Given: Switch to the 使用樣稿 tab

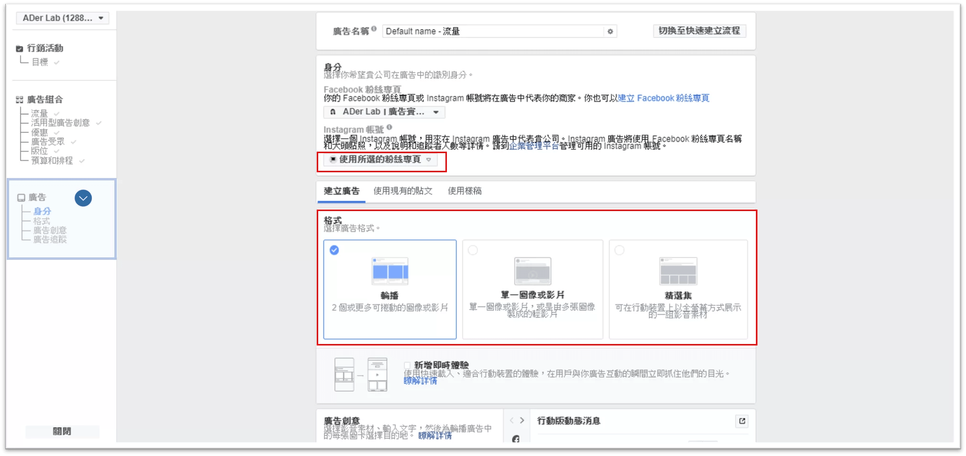Looking at the screenshot, I should click(464, 191).
